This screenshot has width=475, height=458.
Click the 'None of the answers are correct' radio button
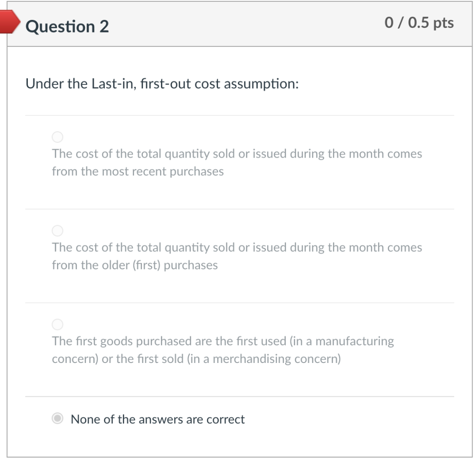click(x=58, y=419)
